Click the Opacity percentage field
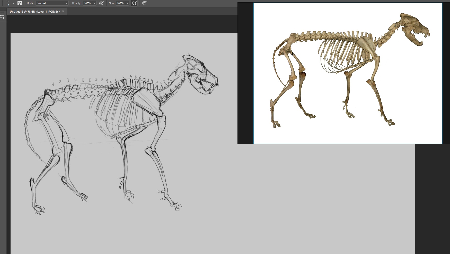450x254 pixels. [87, 3]
